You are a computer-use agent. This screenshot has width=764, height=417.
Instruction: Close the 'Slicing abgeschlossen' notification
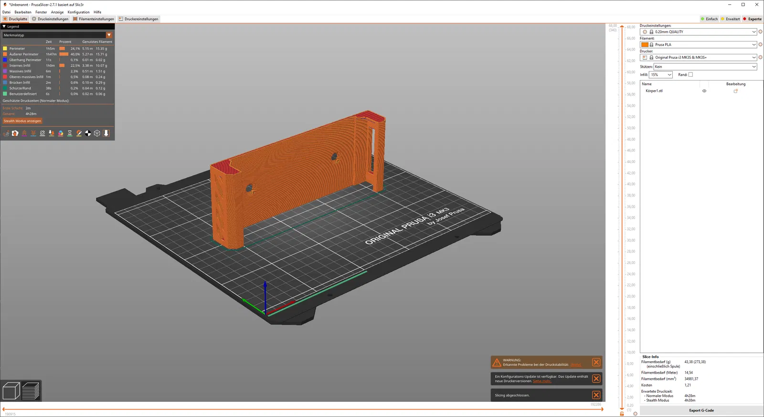click(596, 395)
